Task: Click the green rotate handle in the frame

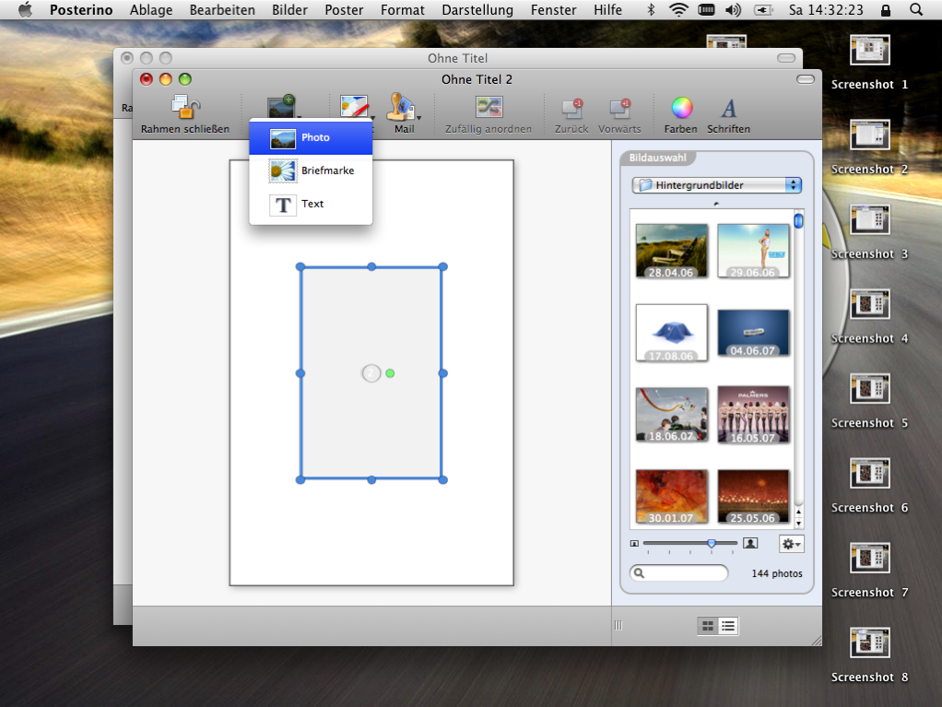Action: (390, 373)
